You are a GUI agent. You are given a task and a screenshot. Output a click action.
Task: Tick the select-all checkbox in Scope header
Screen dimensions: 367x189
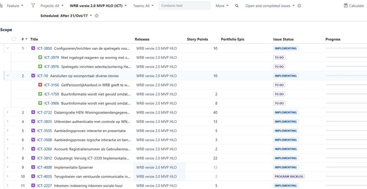[x=14, y=39]
